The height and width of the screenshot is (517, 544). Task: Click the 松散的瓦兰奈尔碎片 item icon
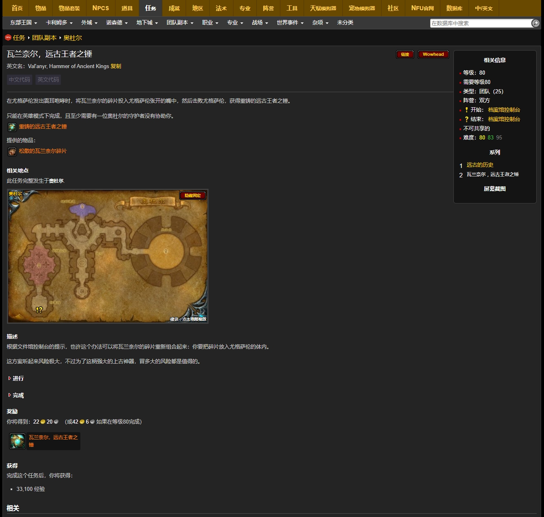tap(12, 152)
